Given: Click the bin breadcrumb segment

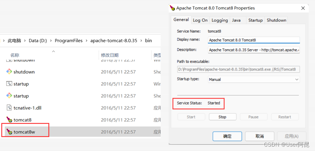Looking at the screenshot, I should coord(149,40).
